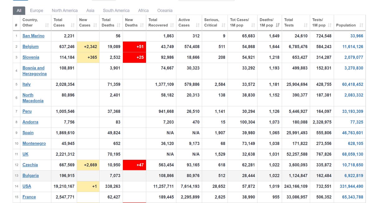Screen dimensions: 374x203
Task: Sort by Total Tests column arrows
Action: (306, 25)
